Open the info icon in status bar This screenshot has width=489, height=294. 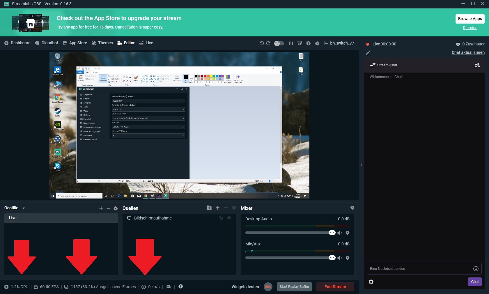(180, 286)
